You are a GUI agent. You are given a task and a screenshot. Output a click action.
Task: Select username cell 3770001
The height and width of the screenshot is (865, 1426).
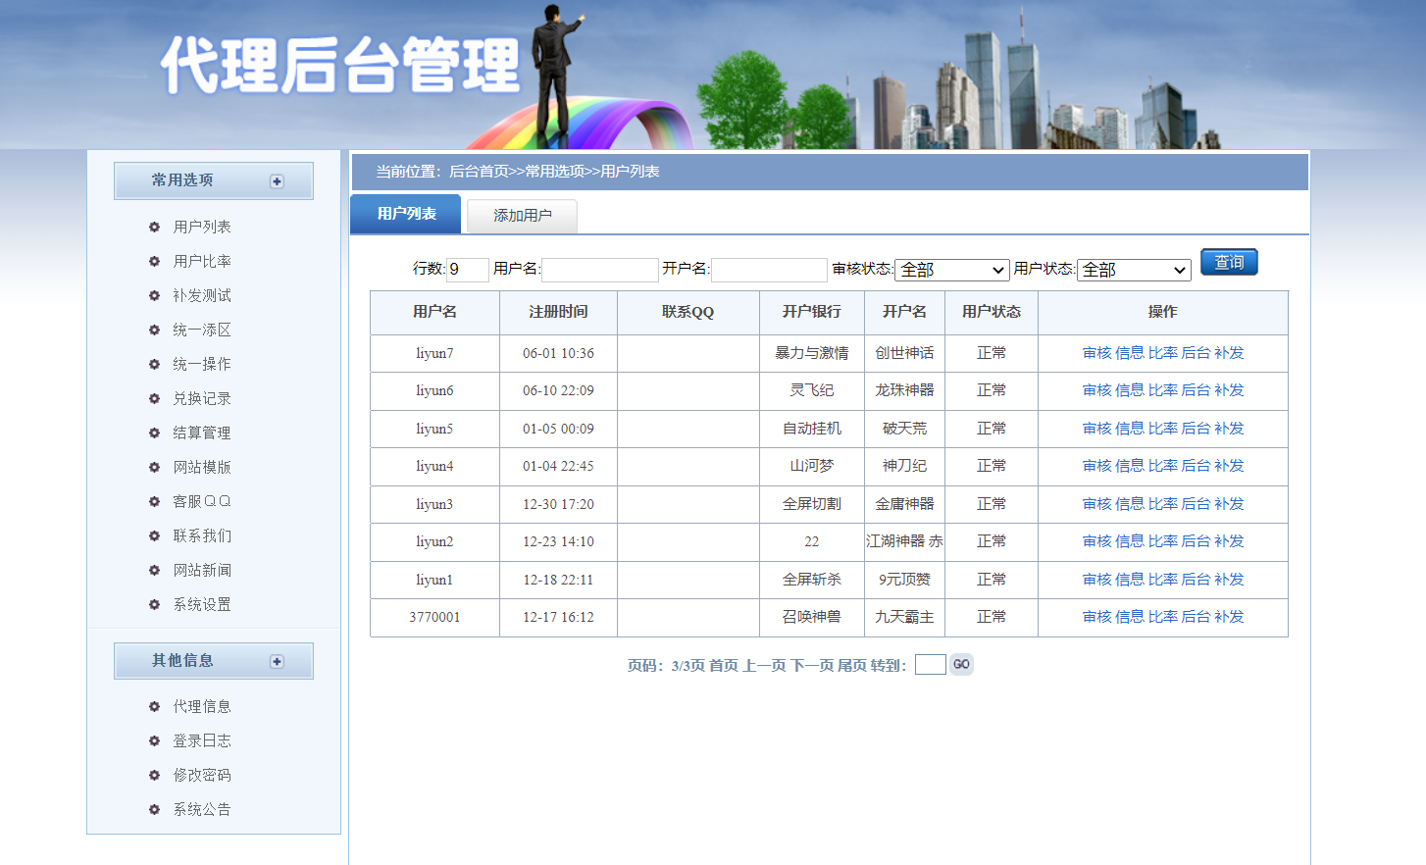click(x=434, y=617)
